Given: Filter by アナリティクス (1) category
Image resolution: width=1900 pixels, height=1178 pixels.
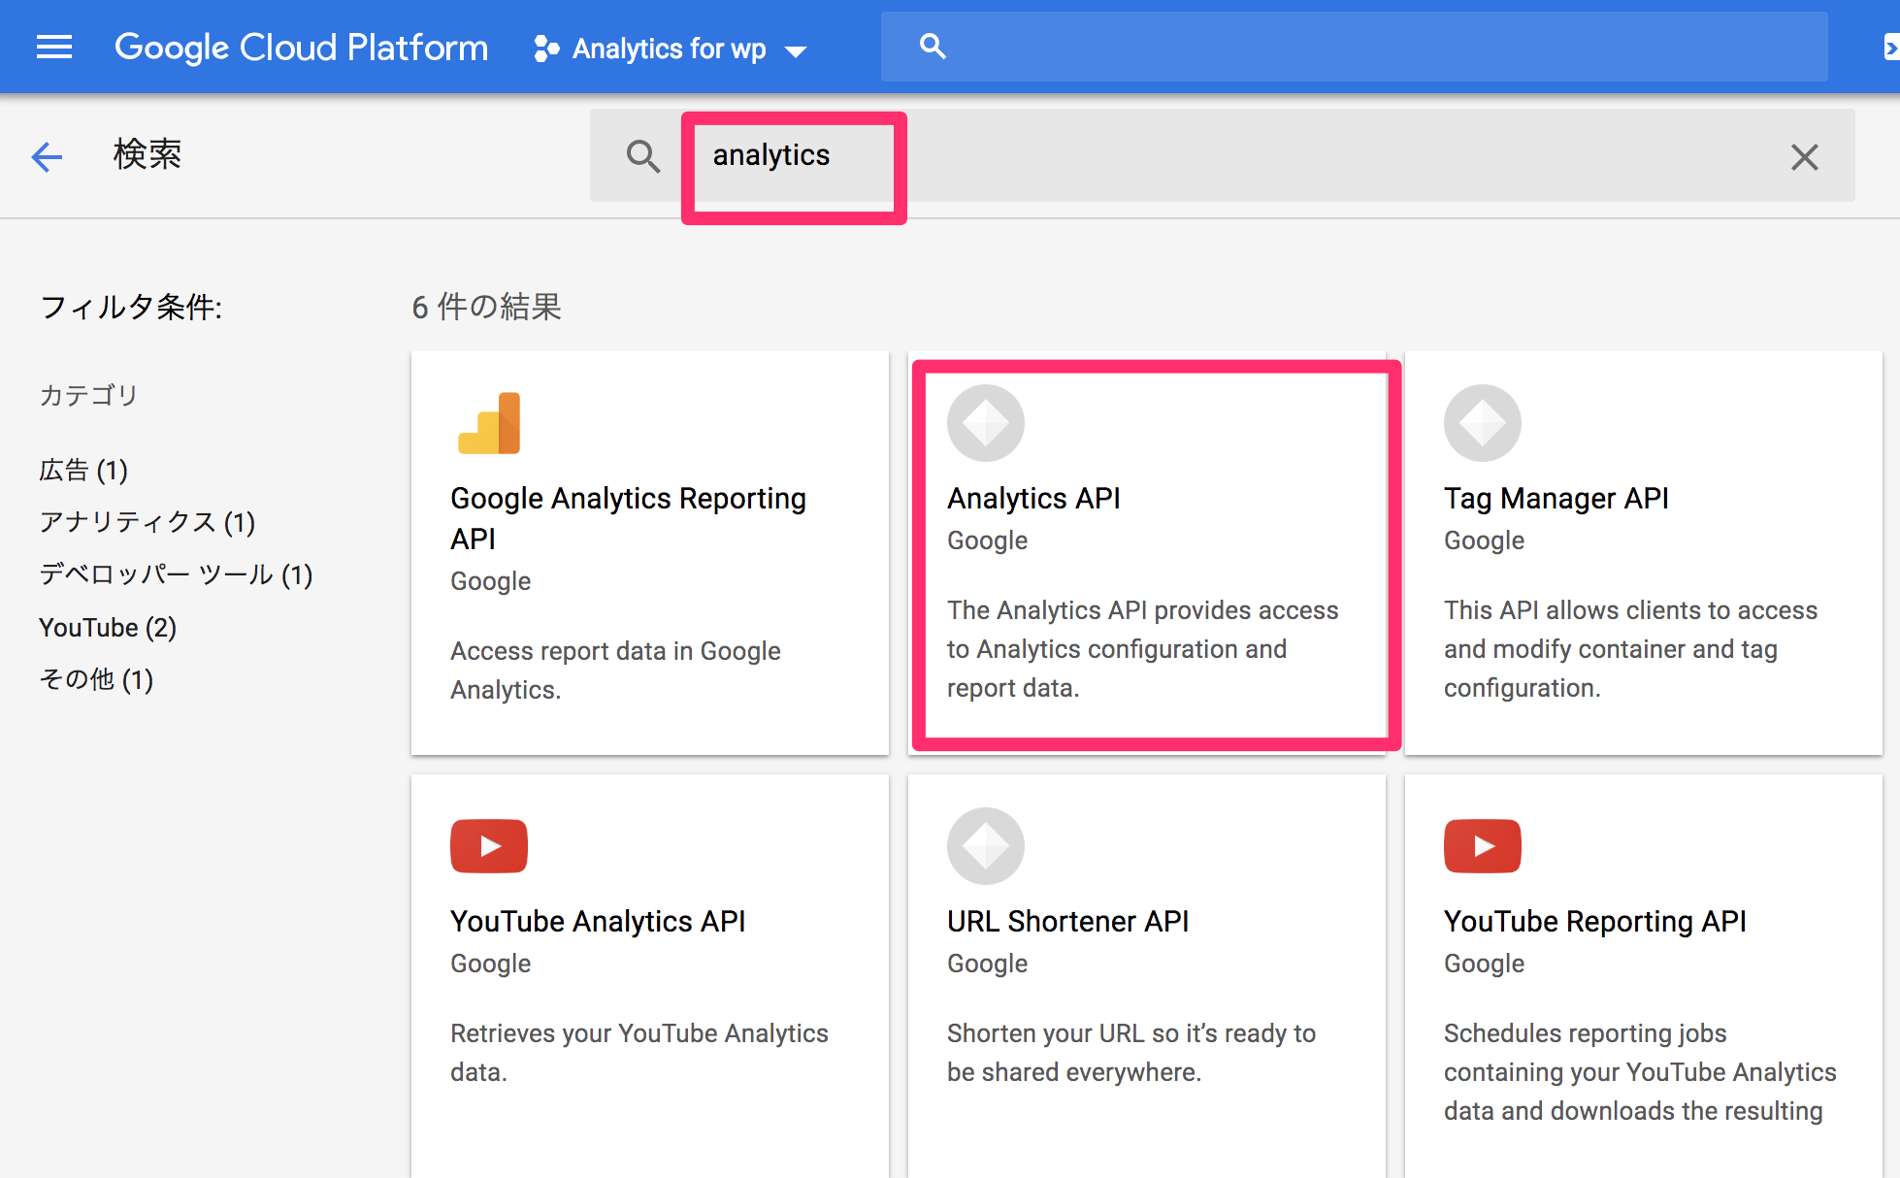Looking at the screenshot, I should (147, 523).
